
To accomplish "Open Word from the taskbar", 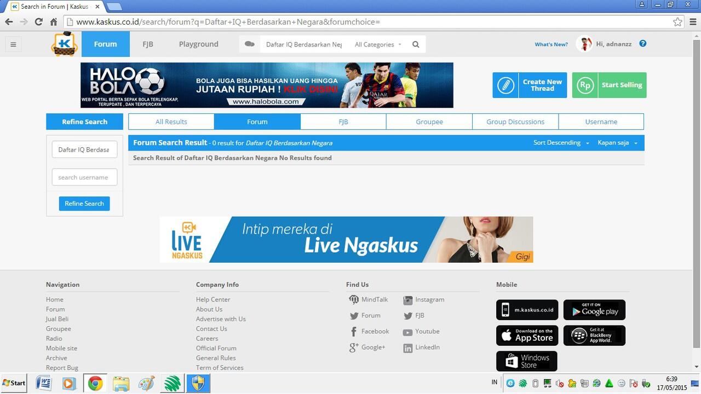I will (44, 383).
